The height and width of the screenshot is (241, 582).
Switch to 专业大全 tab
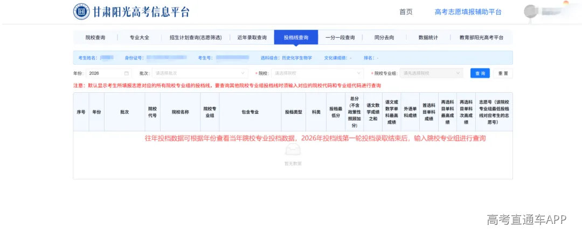point(139,38)
